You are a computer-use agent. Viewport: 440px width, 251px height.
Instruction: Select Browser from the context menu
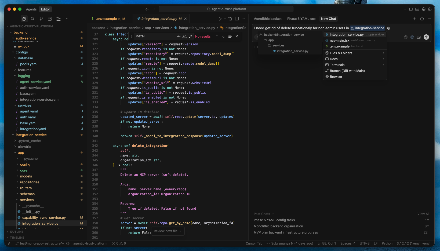pos(336,77)
